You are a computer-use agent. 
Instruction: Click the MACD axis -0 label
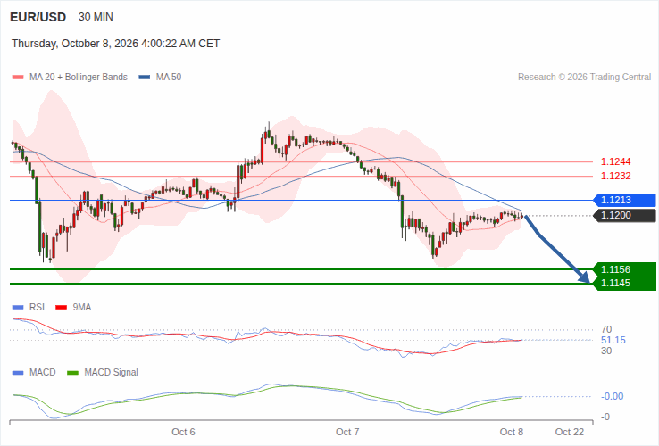[x=605, y=417]
